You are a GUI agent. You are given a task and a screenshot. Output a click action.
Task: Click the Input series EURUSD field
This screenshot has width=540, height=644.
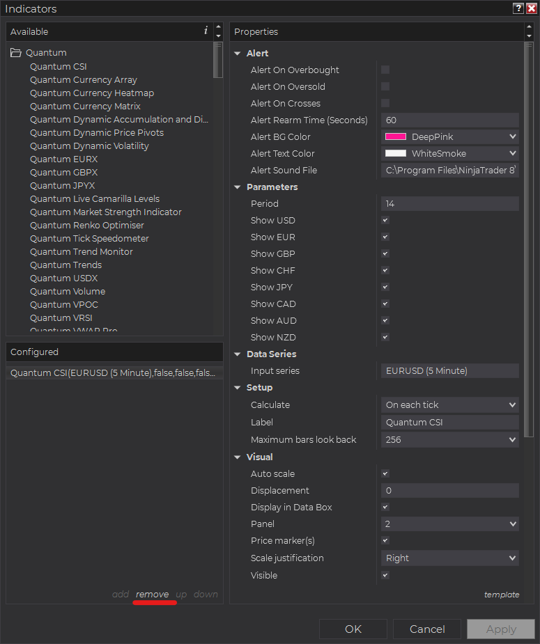449,371
